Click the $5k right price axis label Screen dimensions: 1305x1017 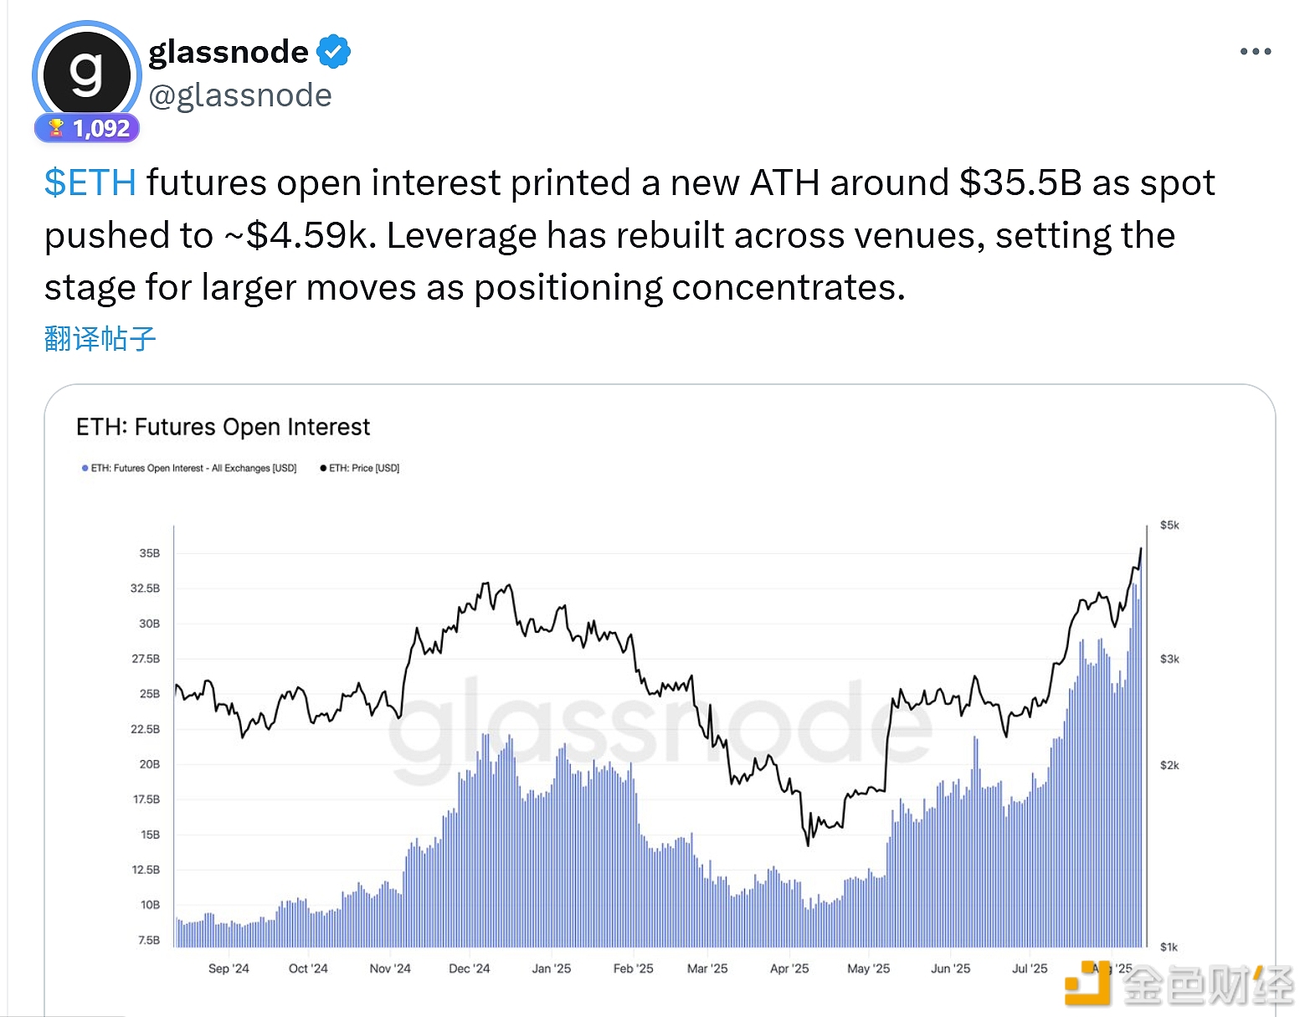1169,525
